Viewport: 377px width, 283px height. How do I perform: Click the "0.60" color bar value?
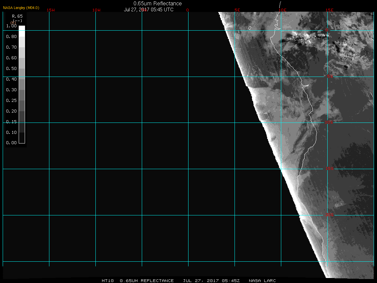[x=11, y=58]
